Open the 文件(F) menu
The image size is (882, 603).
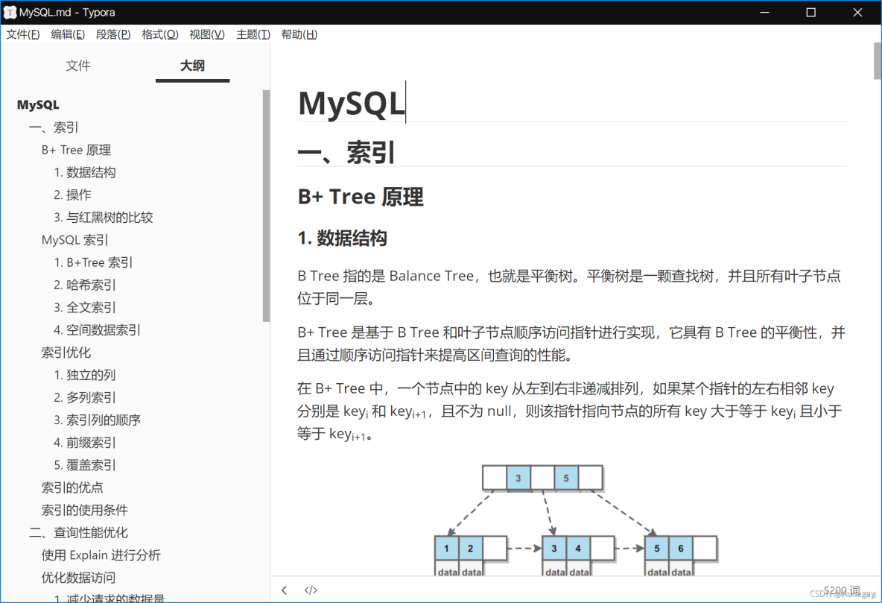[23, 34]
